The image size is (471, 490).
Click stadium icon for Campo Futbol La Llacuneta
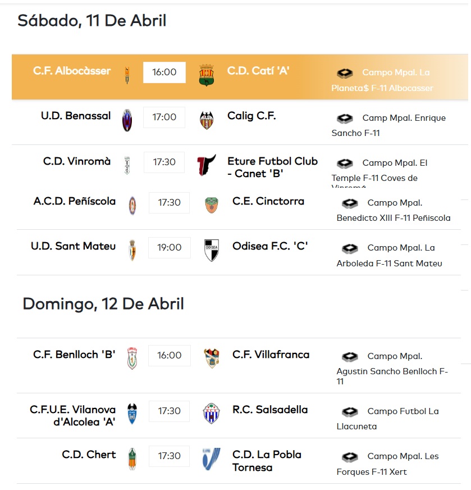tap(350, 412)
